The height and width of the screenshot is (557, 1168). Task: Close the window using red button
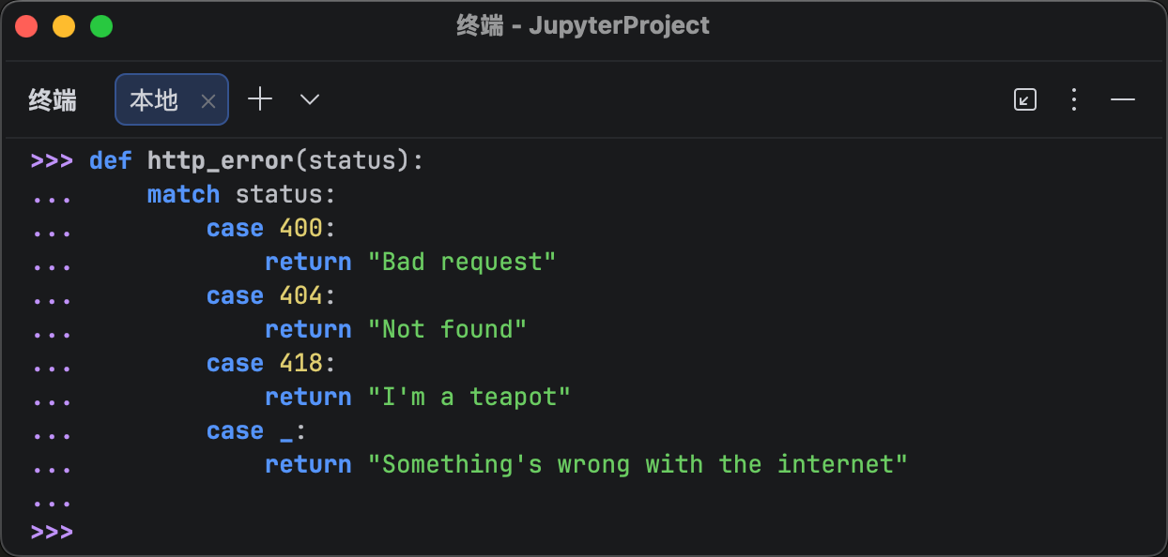[x=26, y=26]
